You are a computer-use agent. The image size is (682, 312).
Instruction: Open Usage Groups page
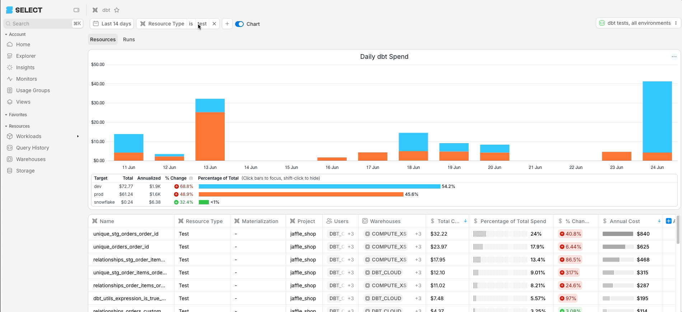33,90
